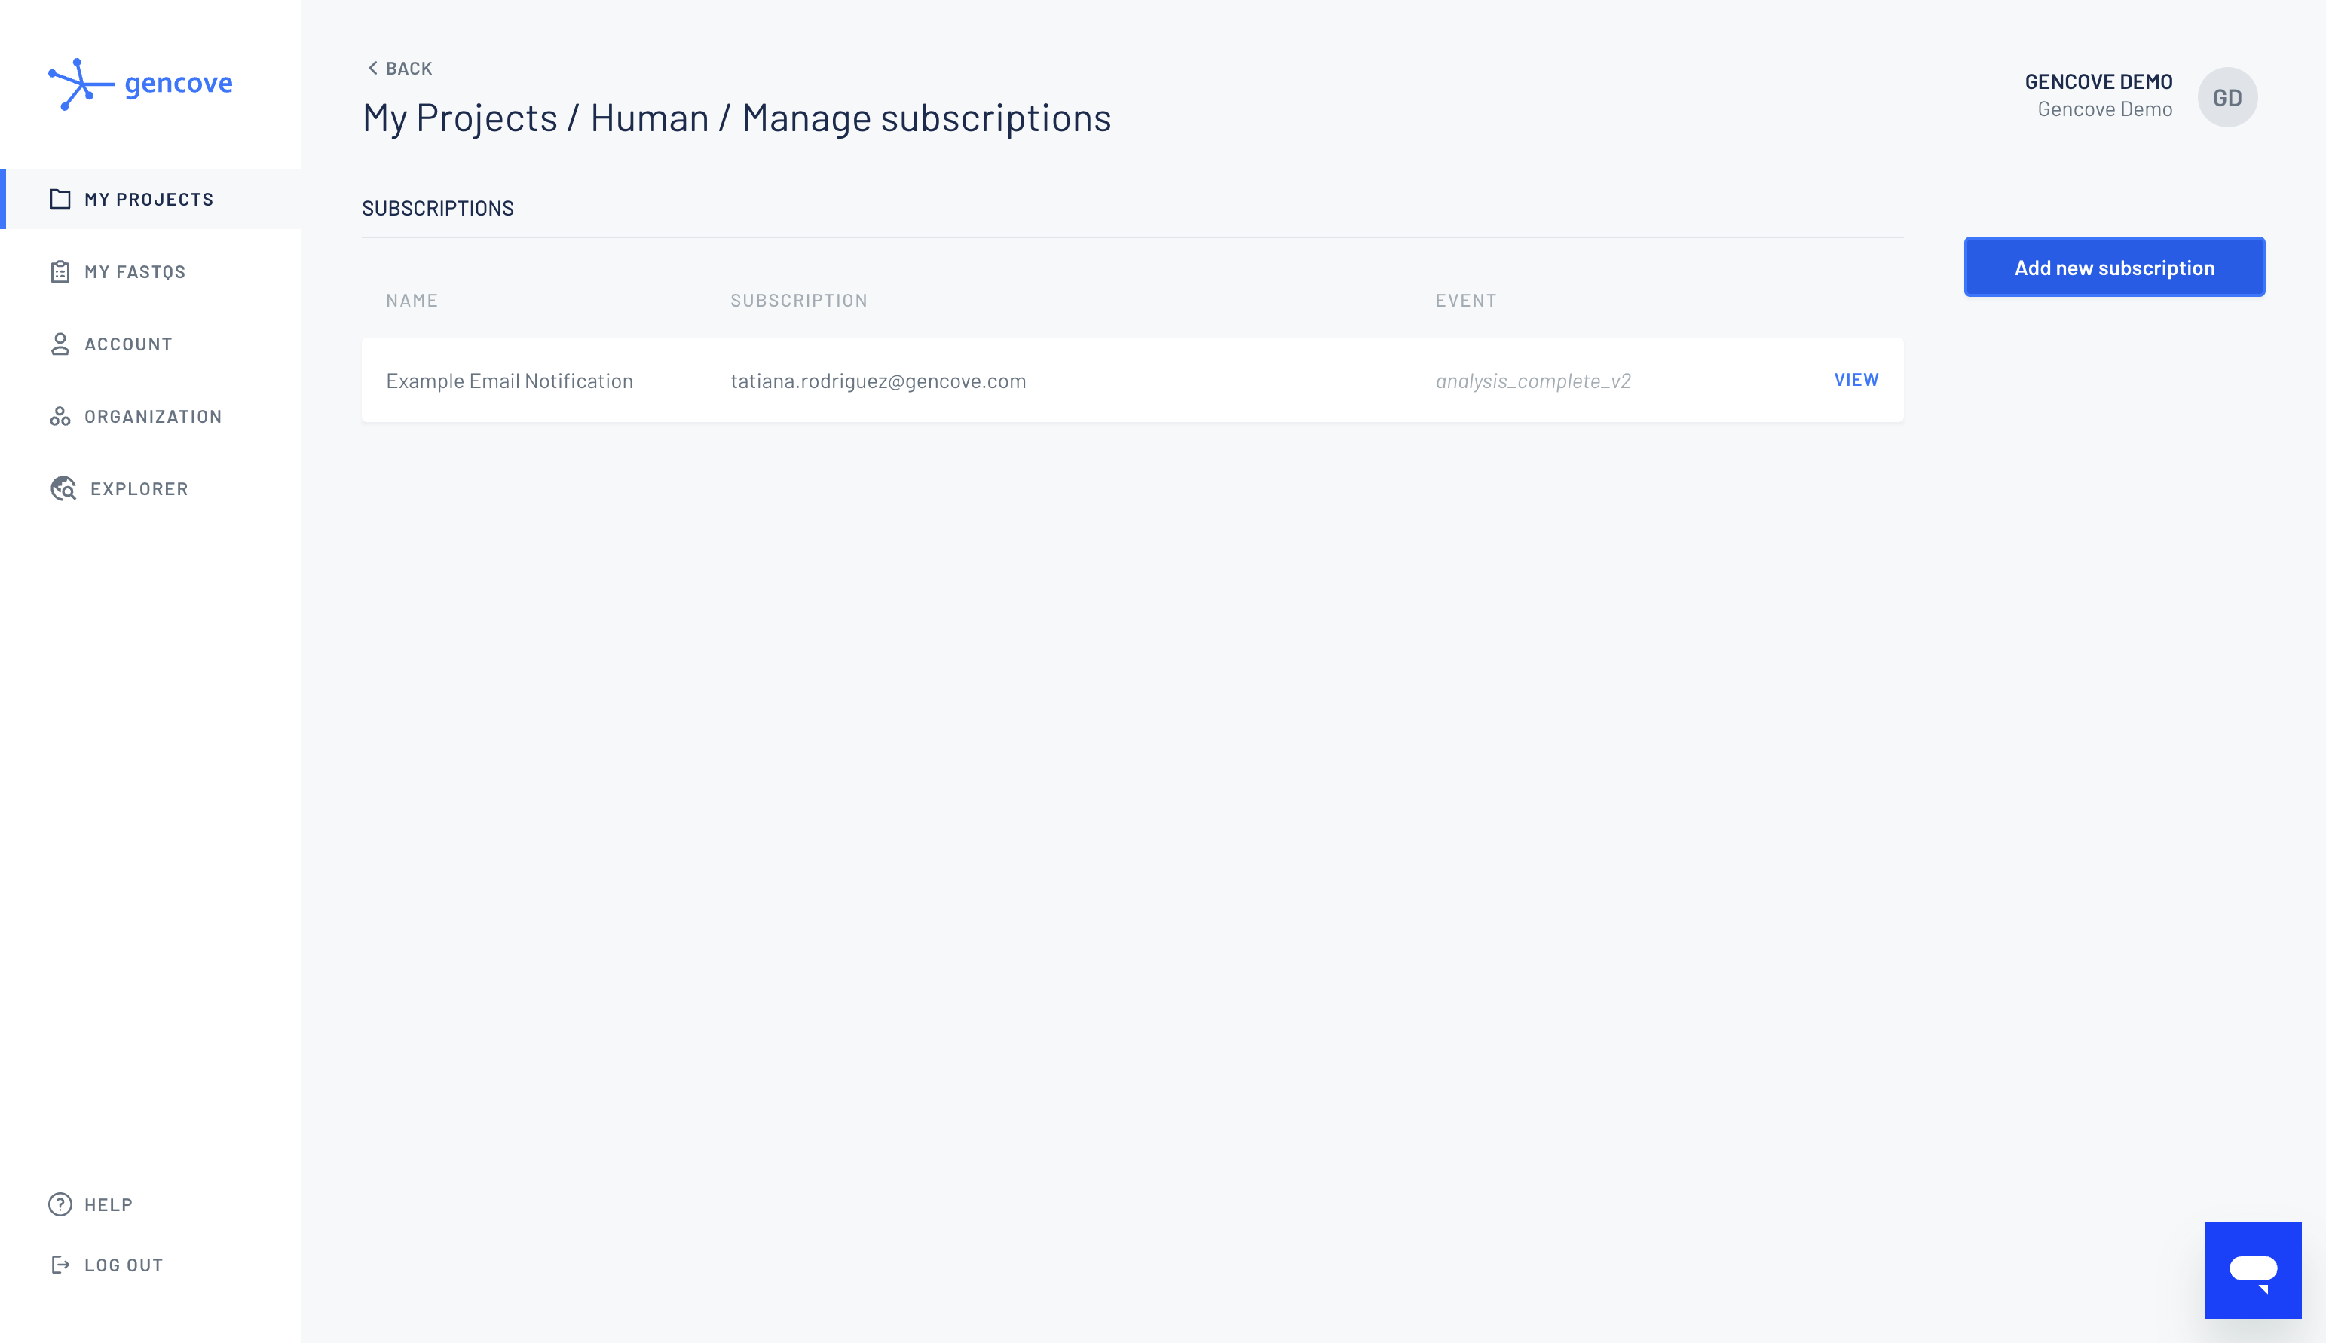This screenshot has height=1343, width=2326.
Task: Click the Example Email Notification name
Action: pyautogui.click(x=509, y=381)
